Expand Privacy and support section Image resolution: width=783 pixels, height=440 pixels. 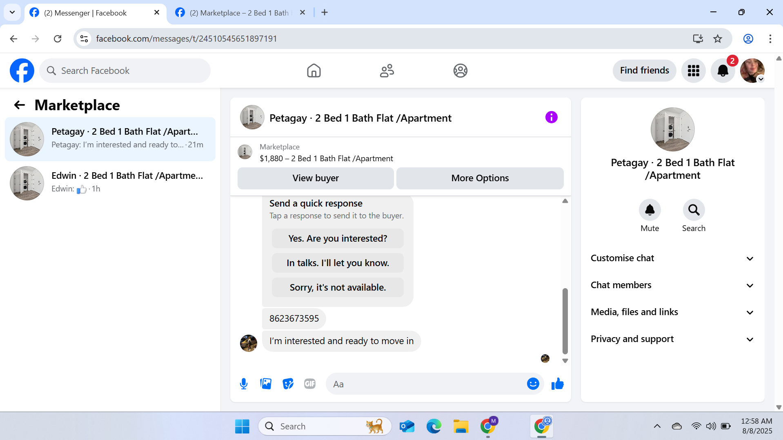(x=672, y=339)
